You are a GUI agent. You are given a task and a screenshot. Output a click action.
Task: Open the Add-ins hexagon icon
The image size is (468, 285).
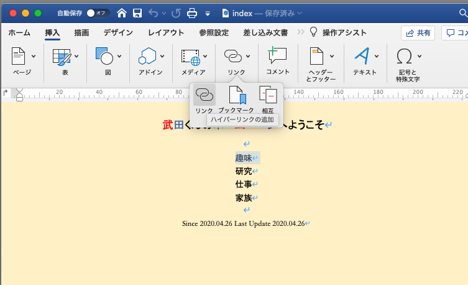coord(147,57)
